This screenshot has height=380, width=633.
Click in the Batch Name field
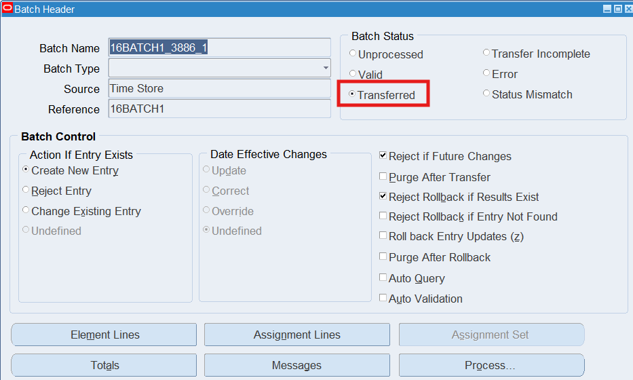tap(218, 48)
